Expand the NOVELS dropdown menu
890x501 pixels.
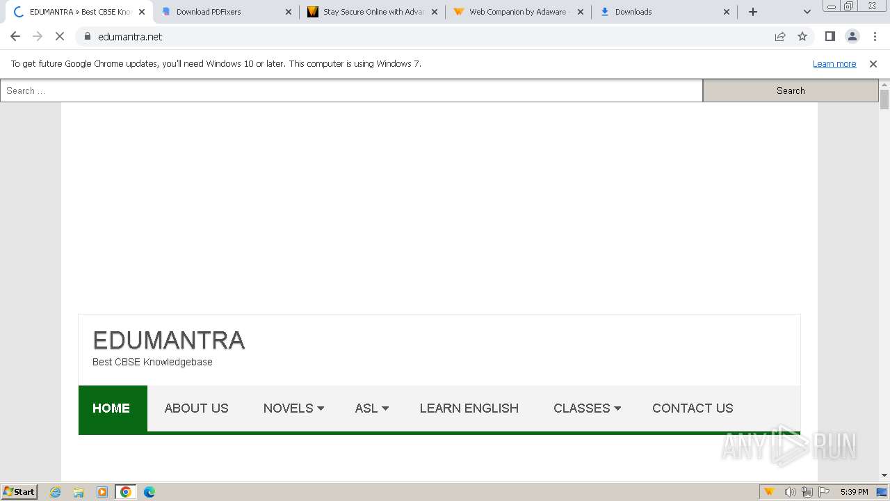coord(293,408)
